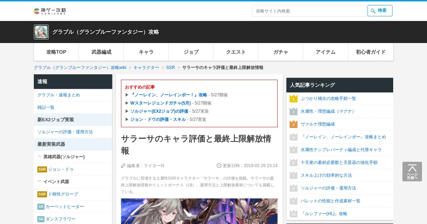The height and width of the screenshot is (224, 427).
Task: Open ド根性グローブ weapon link
Action: [63, 194]
